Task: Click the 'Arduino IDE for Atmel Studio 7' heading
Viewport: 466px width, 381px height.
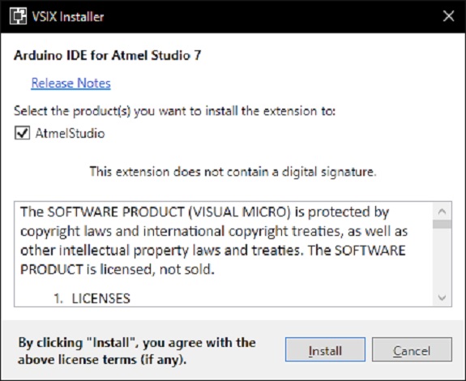Action: (x=107, y=55)
